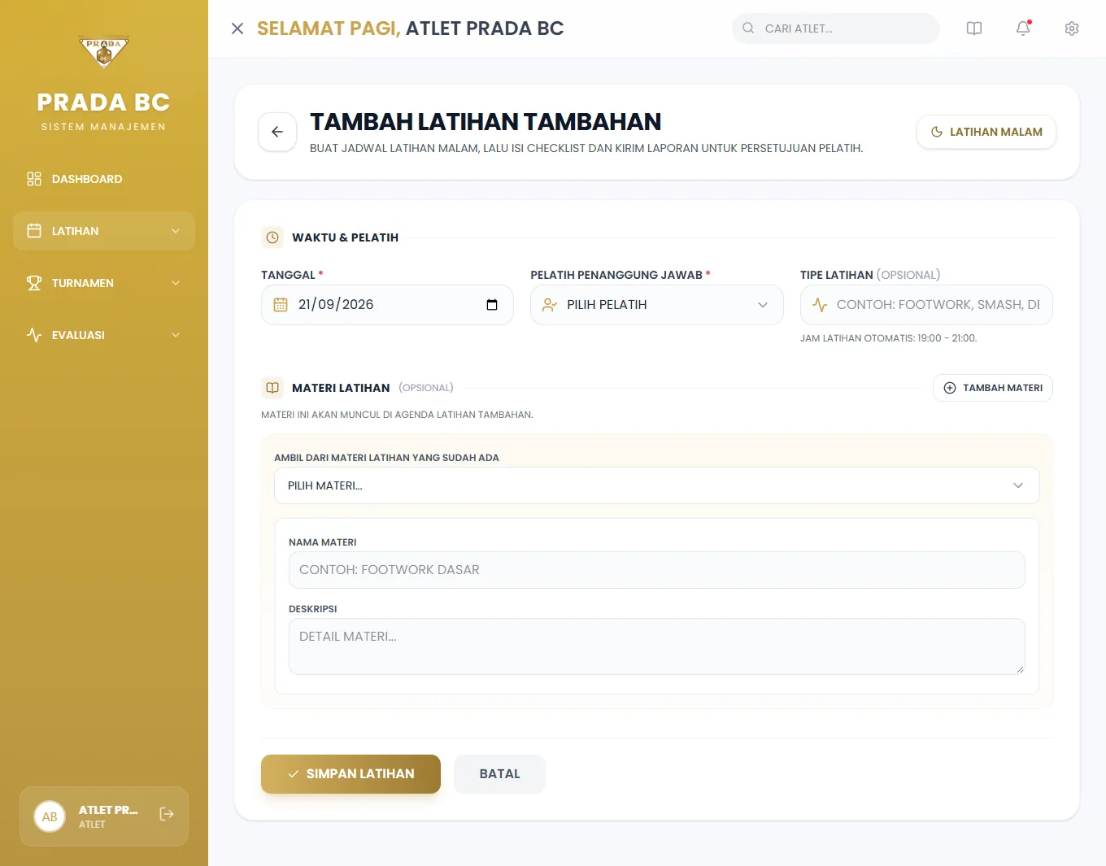
Task: Focus the Tanggal date field
Action: 387,305
